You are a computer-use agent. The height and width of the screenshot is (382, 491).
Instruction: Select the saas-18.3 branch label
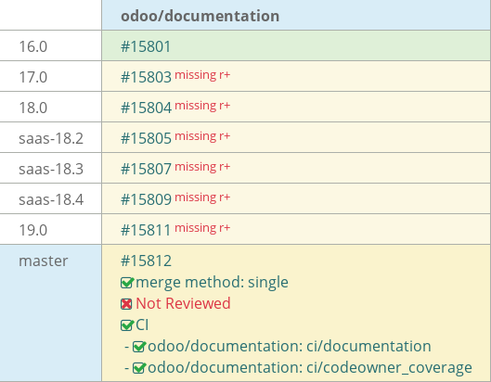(51, 169)
